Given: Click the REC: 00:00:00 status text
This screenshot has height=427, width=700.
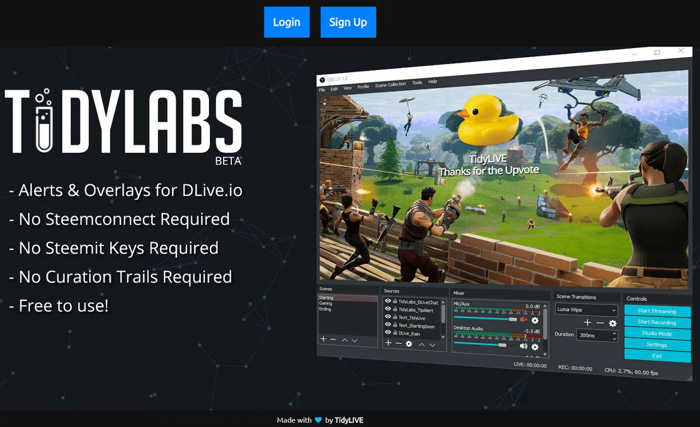Looking at the screenshot, I should click(x=575, y=368).
